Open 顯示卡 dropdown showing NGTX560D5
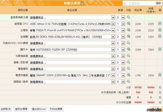Screen dimensions: 163x112 72,50
